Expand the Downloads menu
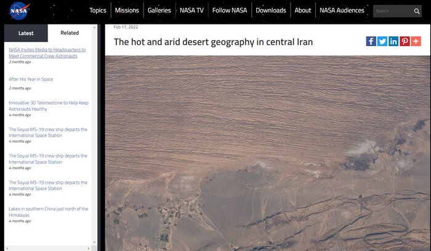Viewport: 431px width, 251px height. coord(271,10)
